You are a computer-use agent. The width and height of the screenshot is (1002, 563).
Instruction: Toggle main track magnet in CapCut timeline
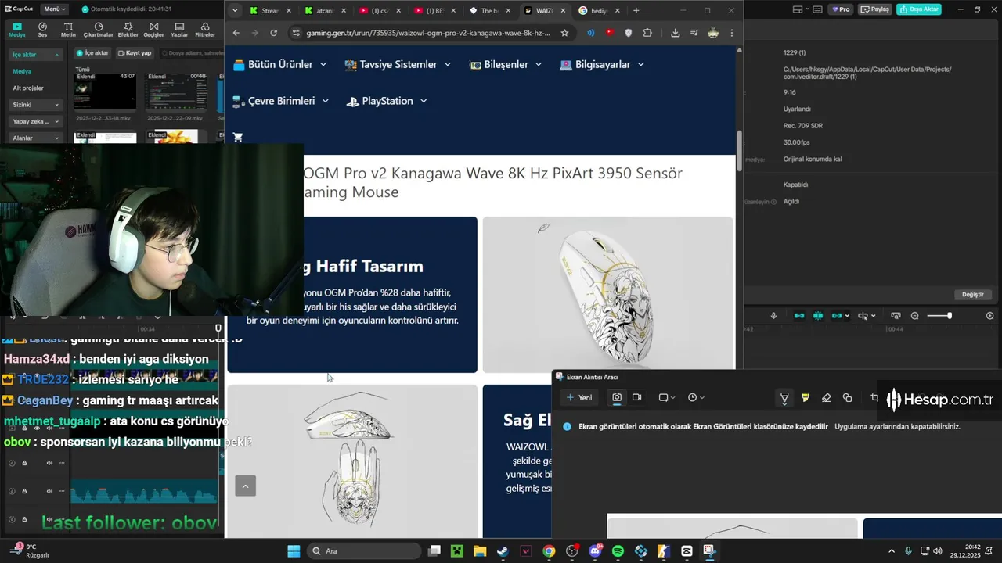pyautogui.click(x=799, y=316)
